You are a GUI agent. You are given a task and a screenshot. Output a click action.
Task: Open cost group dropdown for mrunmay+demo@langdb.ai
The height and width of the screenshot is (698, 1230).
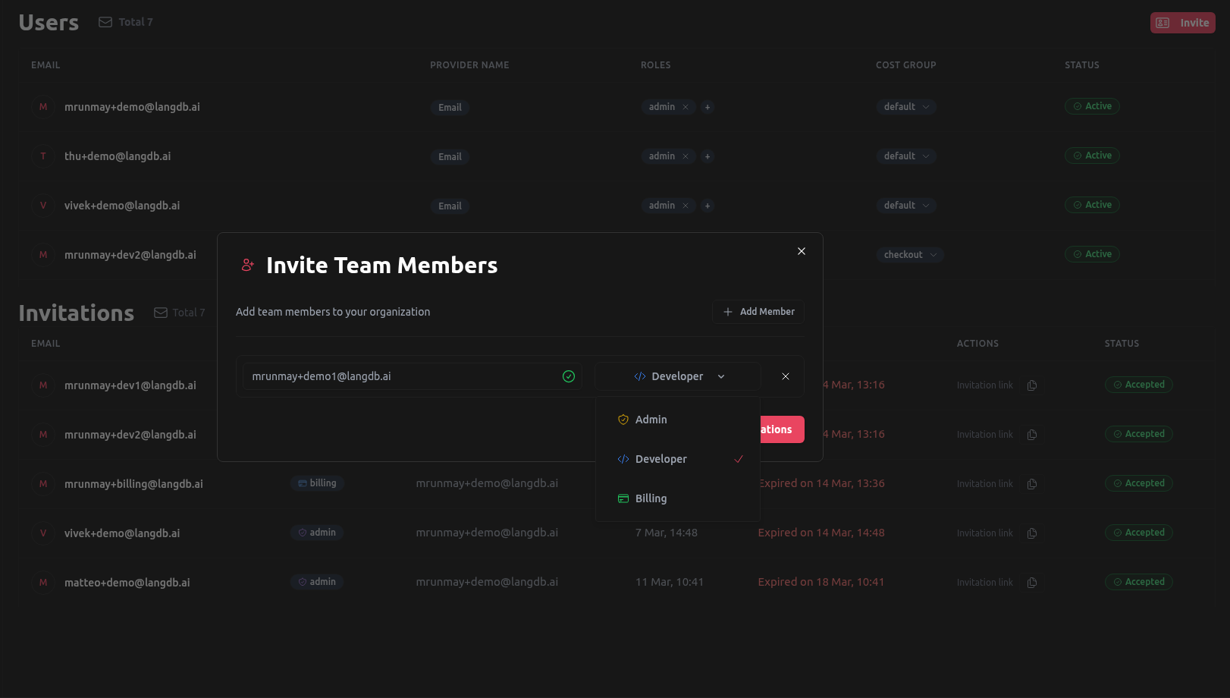(x=906, y=107)
